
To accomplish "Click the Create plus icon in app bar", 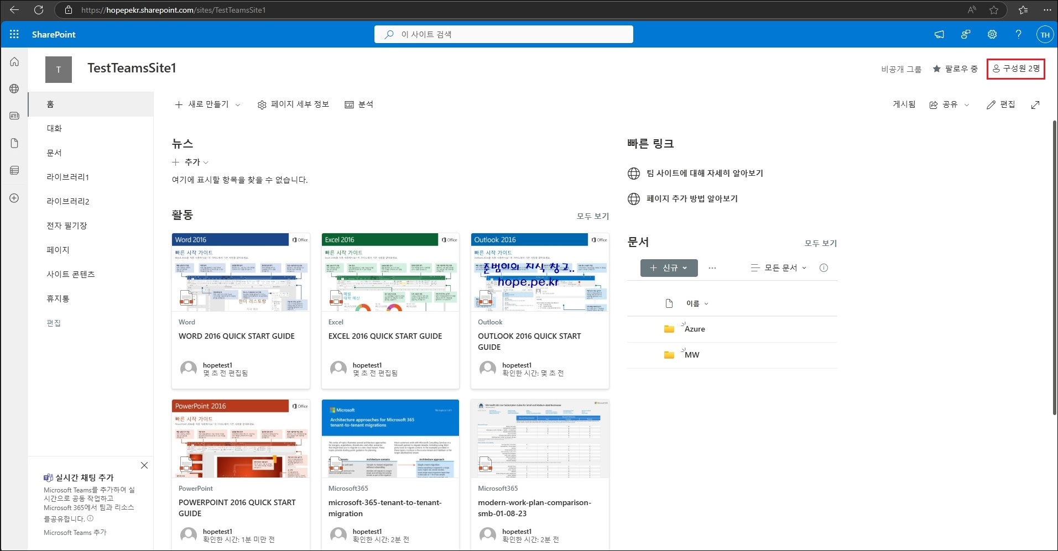I will tap(14, 198).
